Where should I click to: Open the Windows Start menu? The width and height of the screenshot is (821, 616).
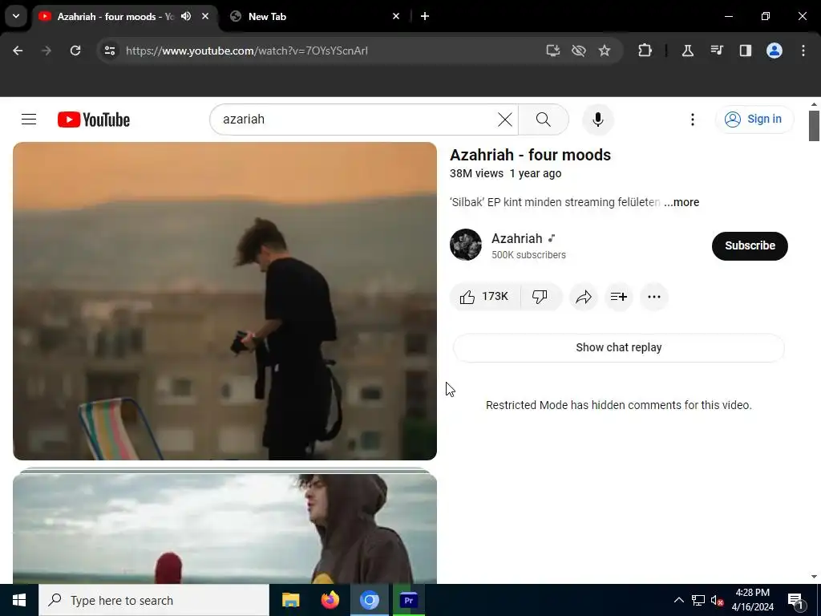(19, 600)
